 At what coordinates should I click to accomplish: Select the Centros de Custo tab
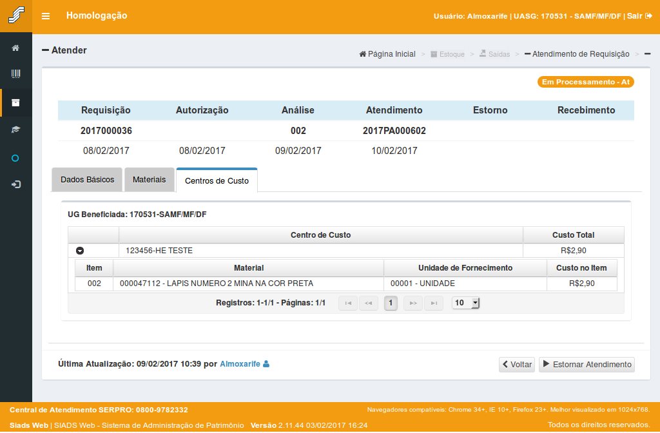(x=217, y=180)
